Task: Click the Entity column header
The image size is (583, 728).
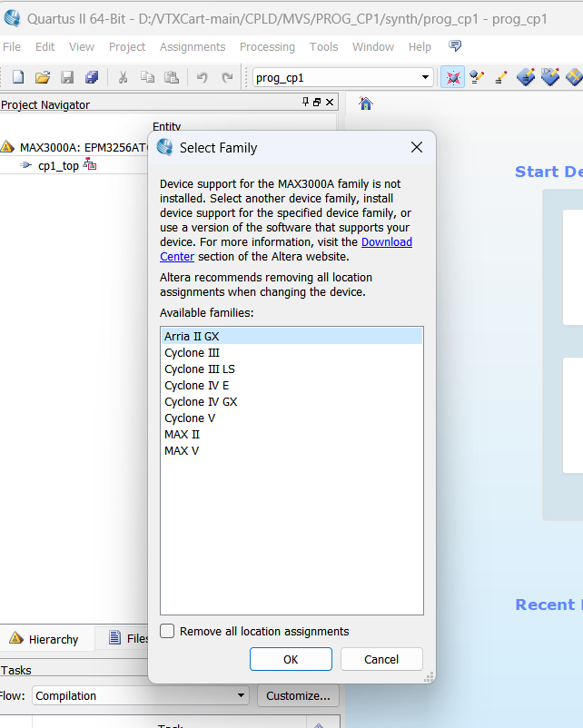Action: 167,126
